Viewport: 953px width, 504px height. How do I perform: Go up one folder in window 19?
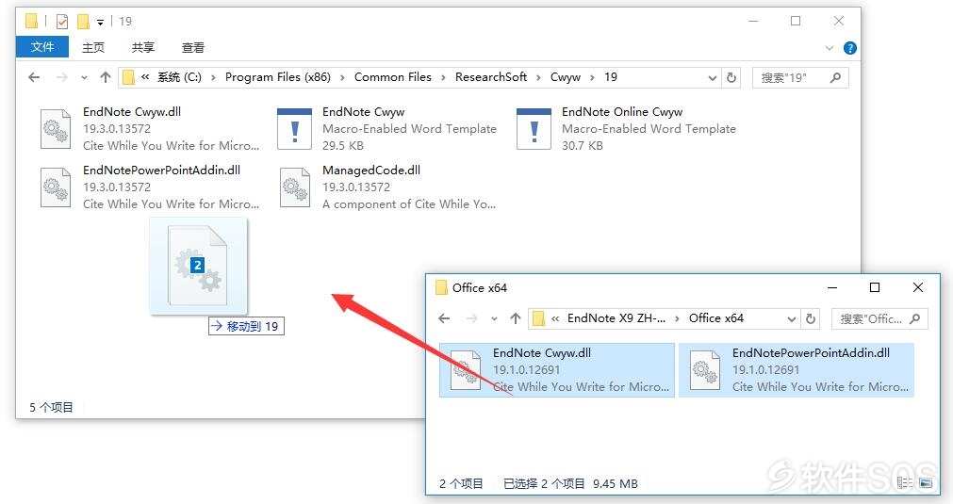pyautogui.click(x=106, y=77)
